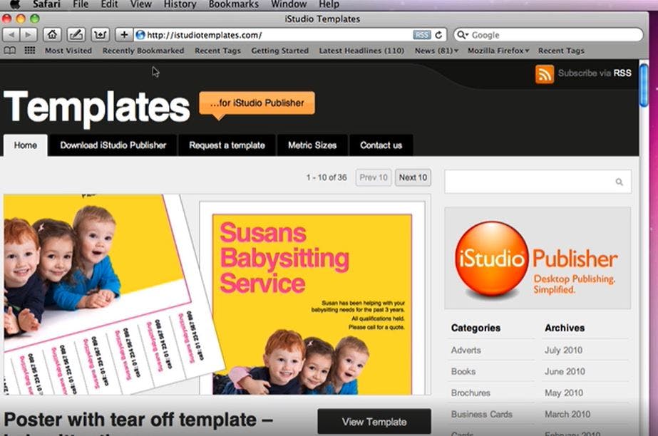The image size is (658, 436).
Task: Open the Adverts category
Action: (466, 350)
